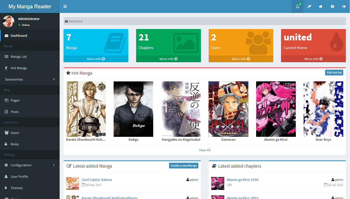This screenshot has height=199, width=350.
Task: Click the gear icon beside Configuration
Action: point(6,165)
